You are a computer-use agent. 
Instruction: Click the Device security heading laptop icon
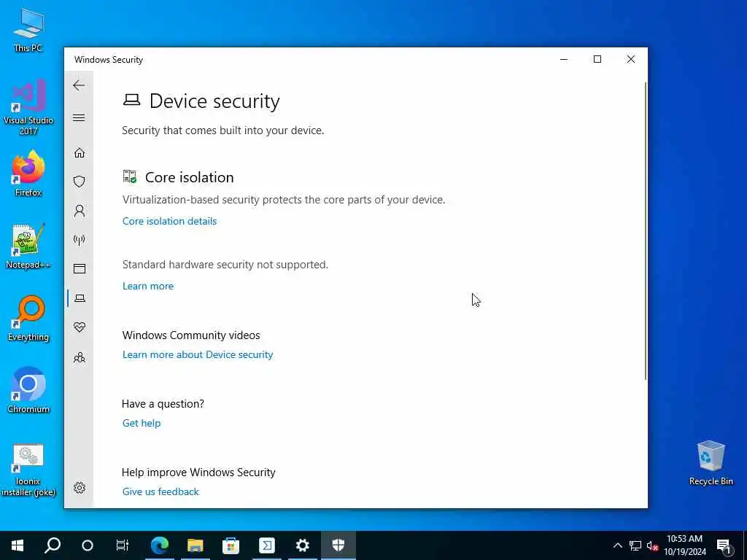131,100
